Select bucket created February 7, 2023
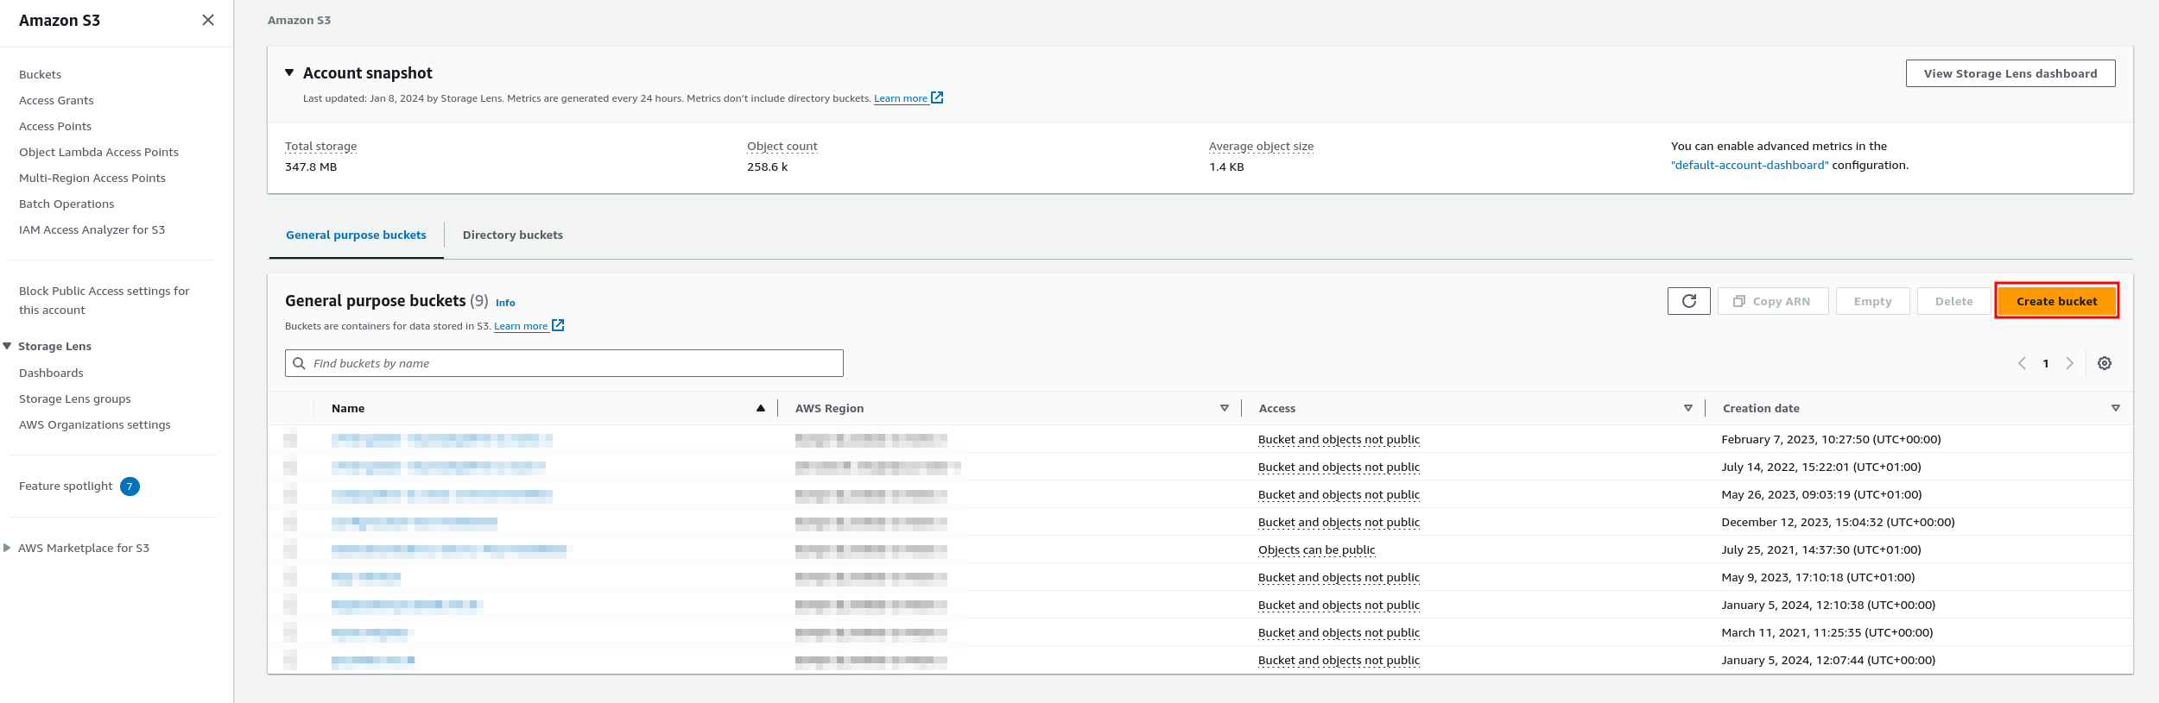Viewport: 2159px width, 703px height. pyautogui.click(x=290, y=439)
